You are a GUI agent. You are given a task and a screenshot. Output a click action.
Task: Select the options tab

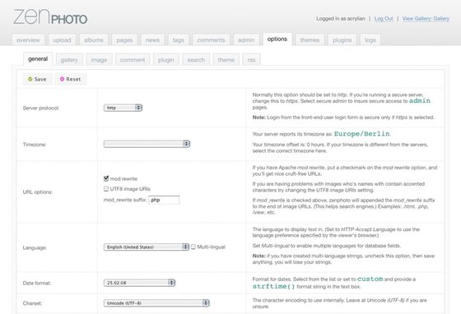point(277,39)
